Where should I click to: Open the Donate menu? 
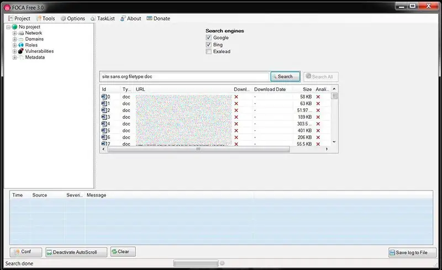point(158,19)
